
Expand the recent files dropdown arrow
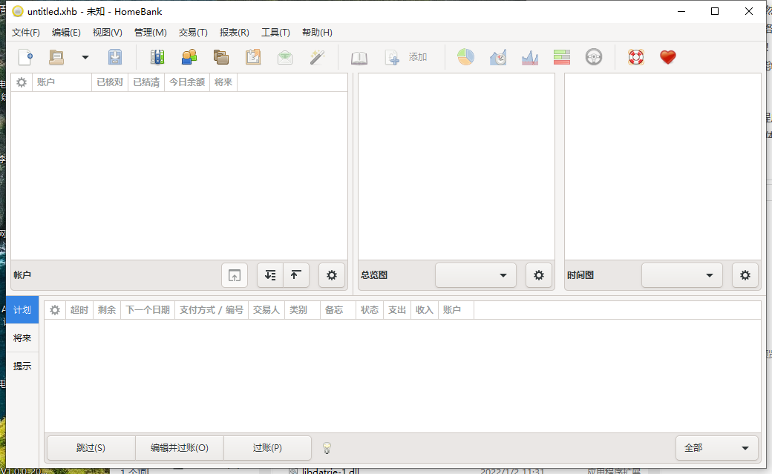[85, 56]
